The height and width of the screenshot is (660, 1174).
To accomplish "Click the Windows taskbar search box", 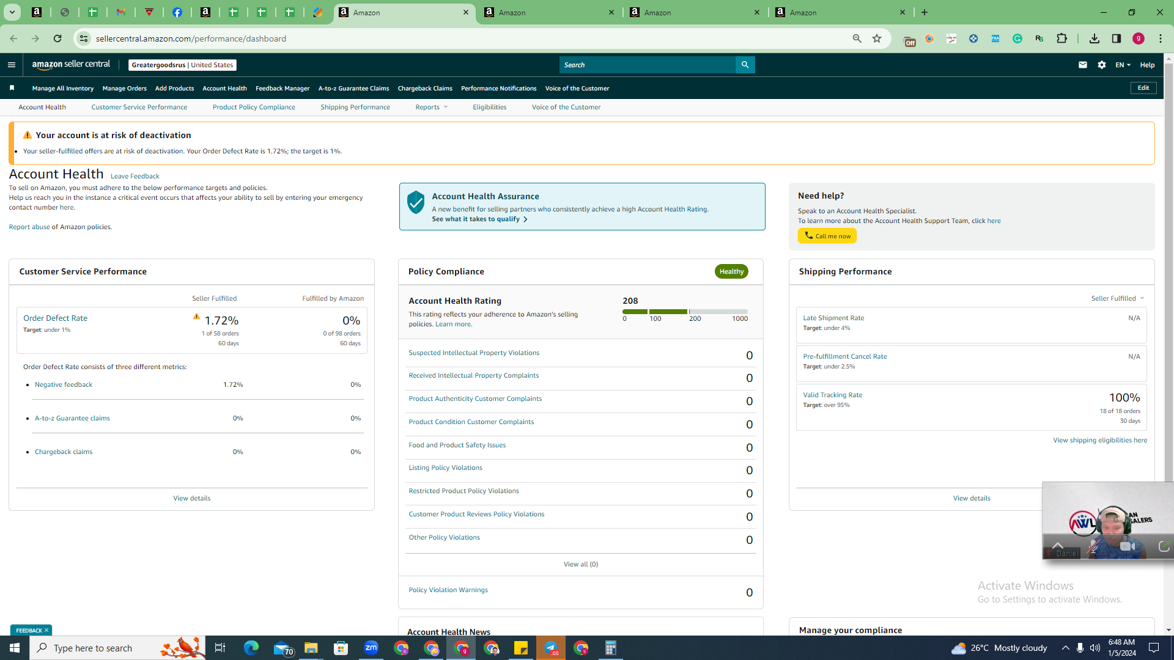I will pyautogui.click(x=117, y=648).
